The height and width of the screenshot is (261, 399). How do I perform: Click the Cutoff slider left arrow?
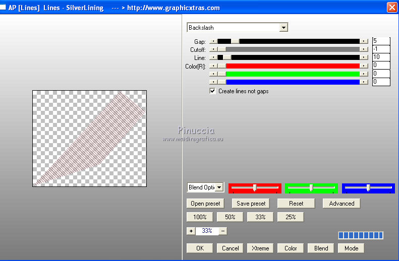coord(213,49)
